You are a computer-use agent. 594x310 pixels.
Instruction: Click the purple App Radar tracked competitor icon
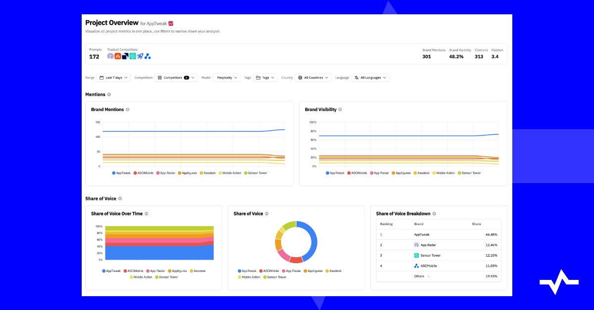tap(110, 56)
